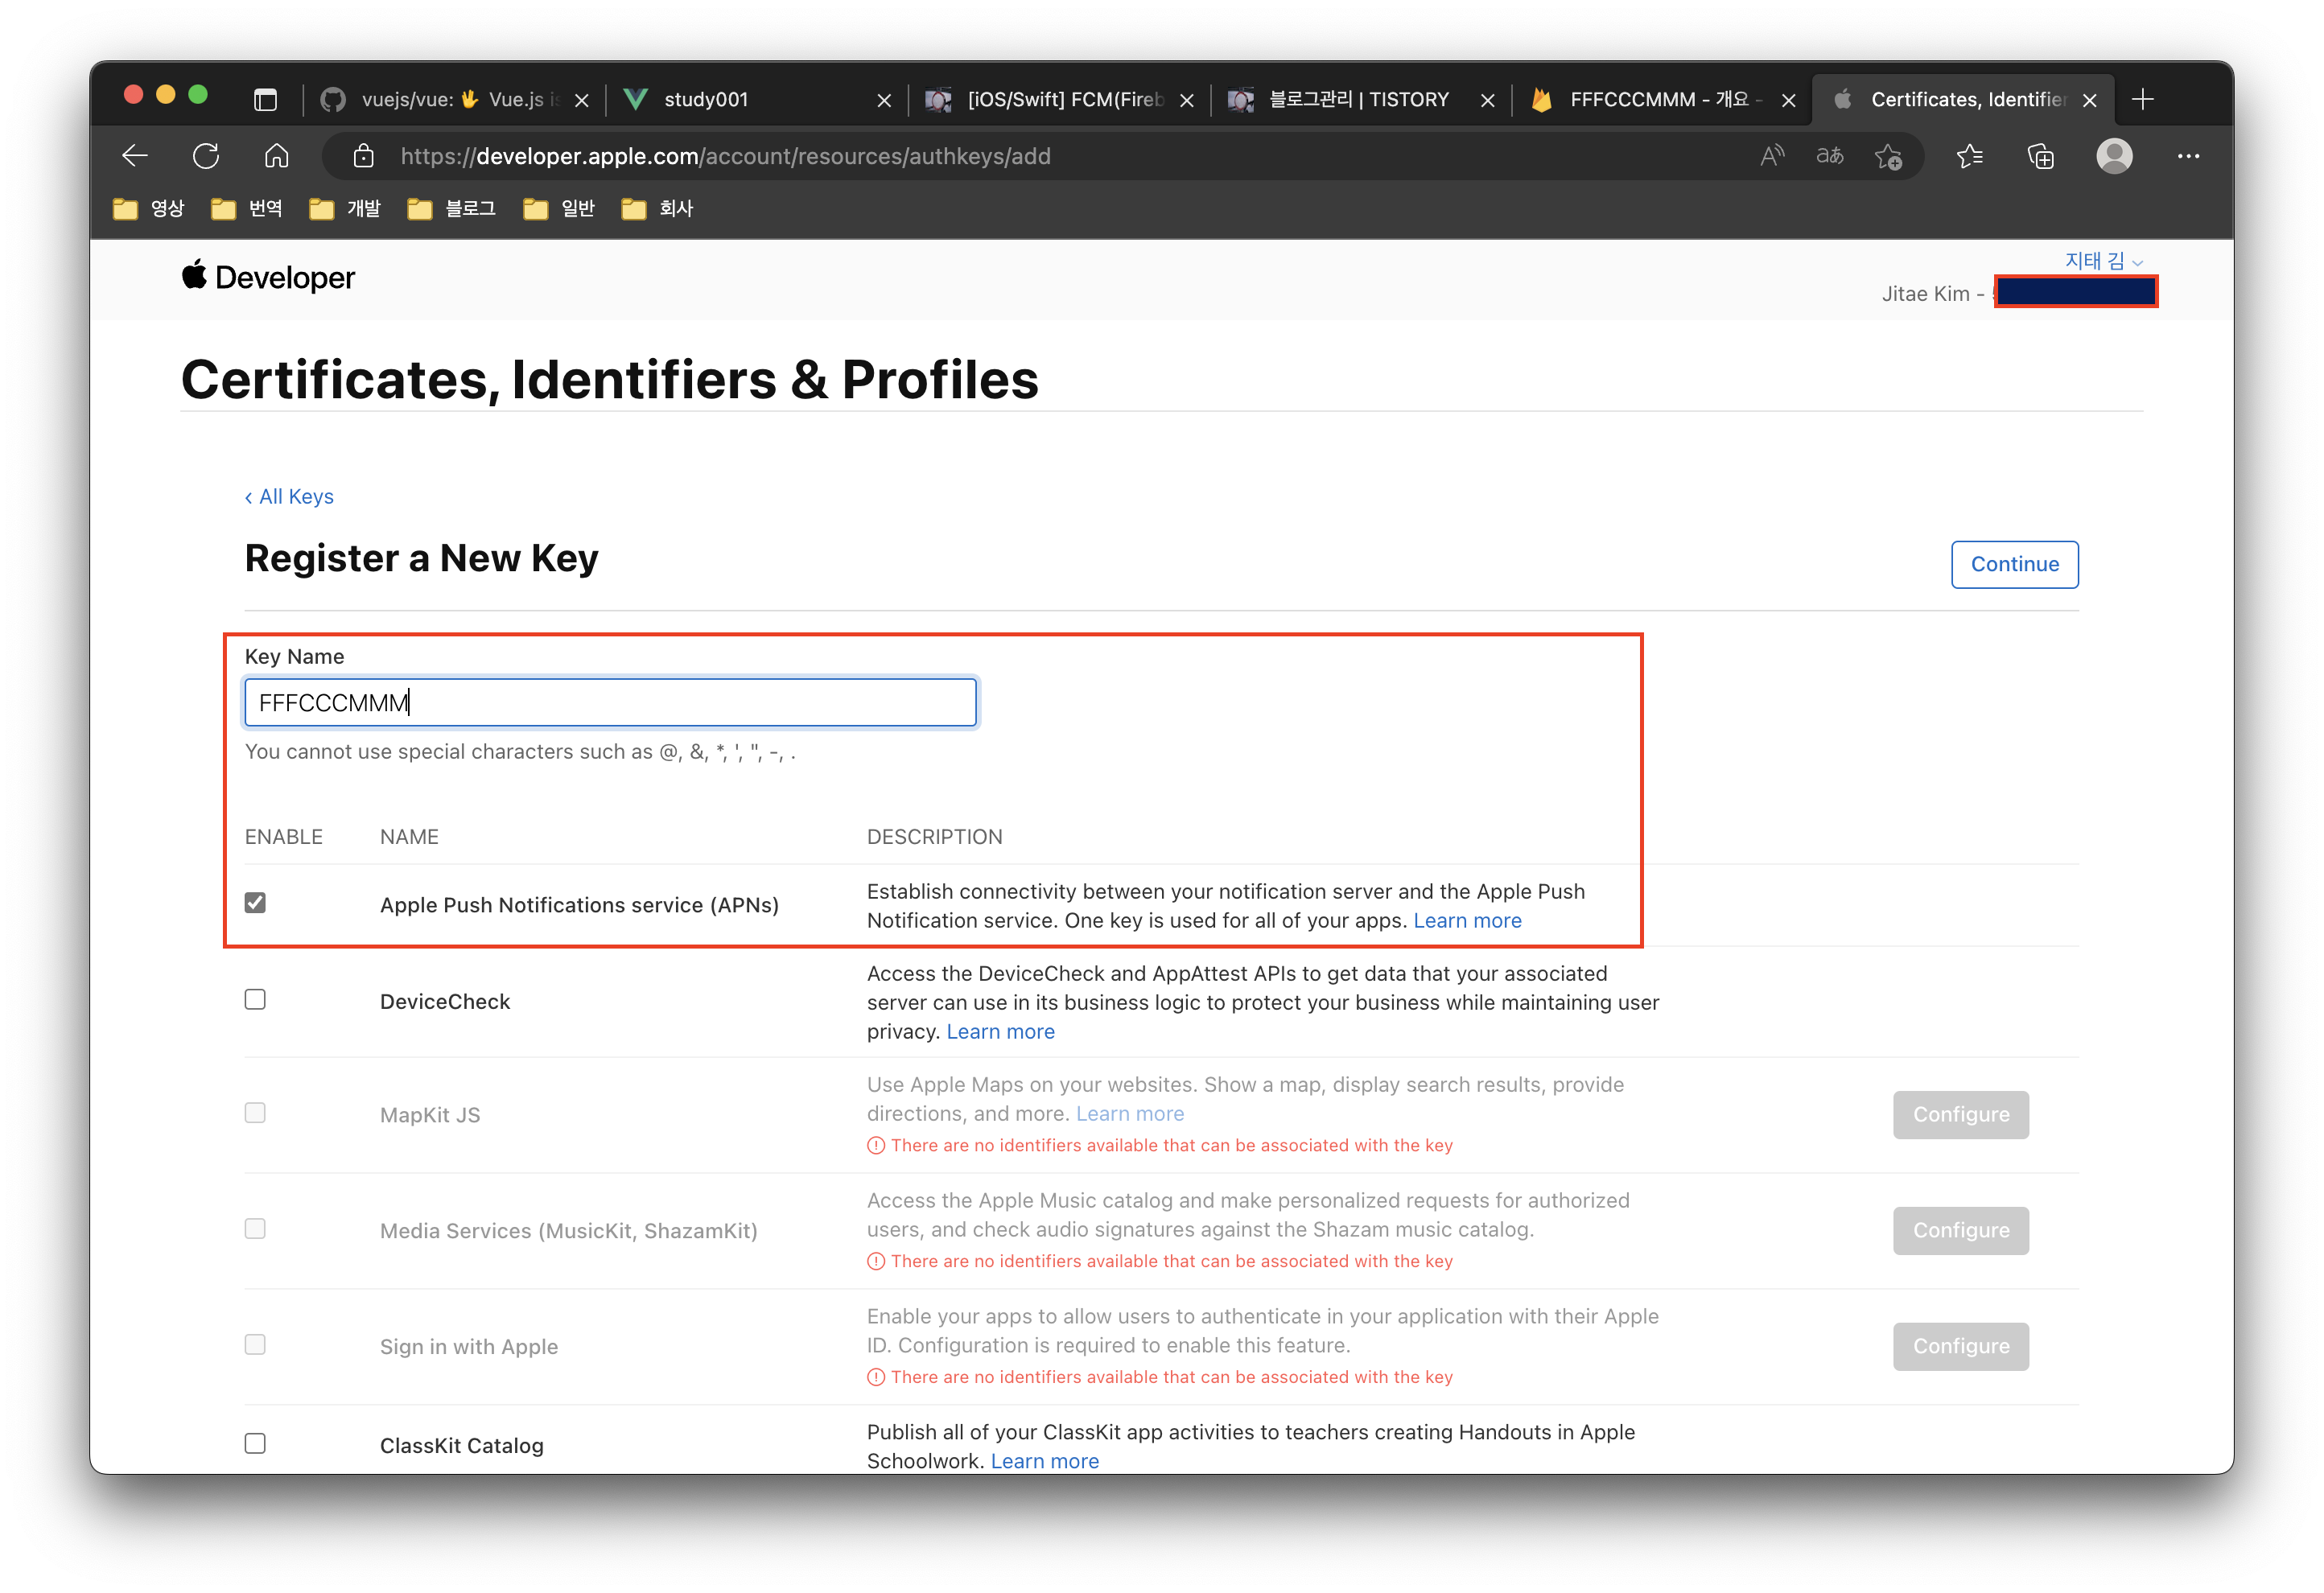
Task: Open the 개발 bookmarks folder
Action: [x=345, y=208]
